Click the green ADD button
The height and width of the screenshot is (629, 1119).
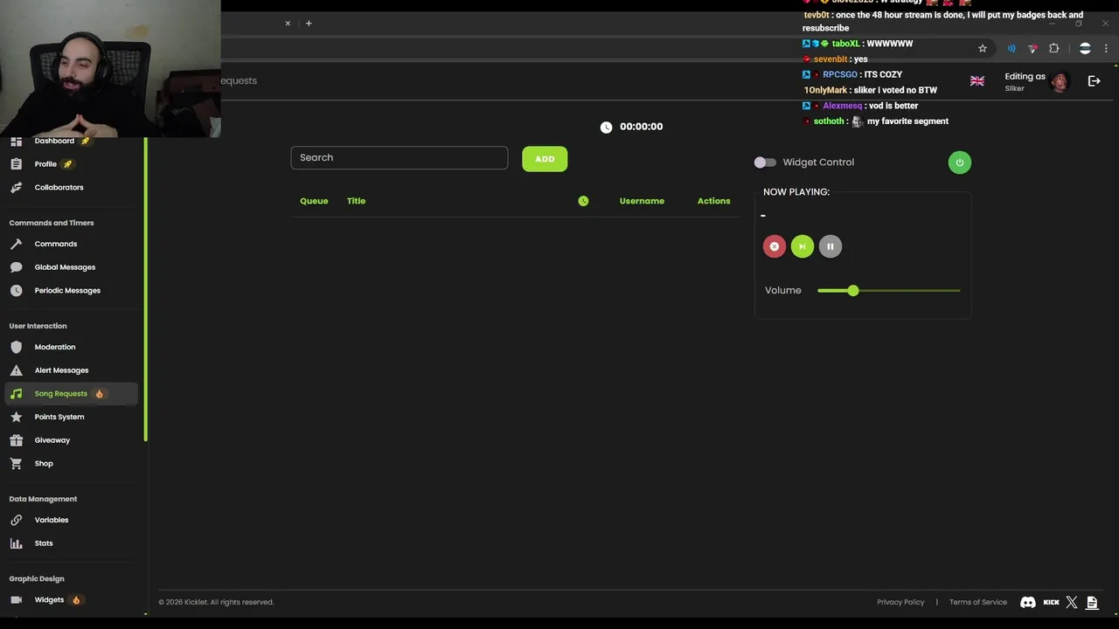click(545, 159)
